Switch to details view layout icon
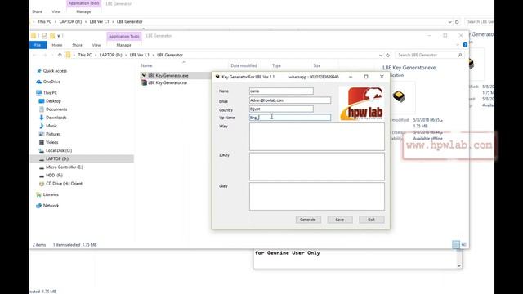The width and height of the screenshot is (523, 294). point(456,245)
